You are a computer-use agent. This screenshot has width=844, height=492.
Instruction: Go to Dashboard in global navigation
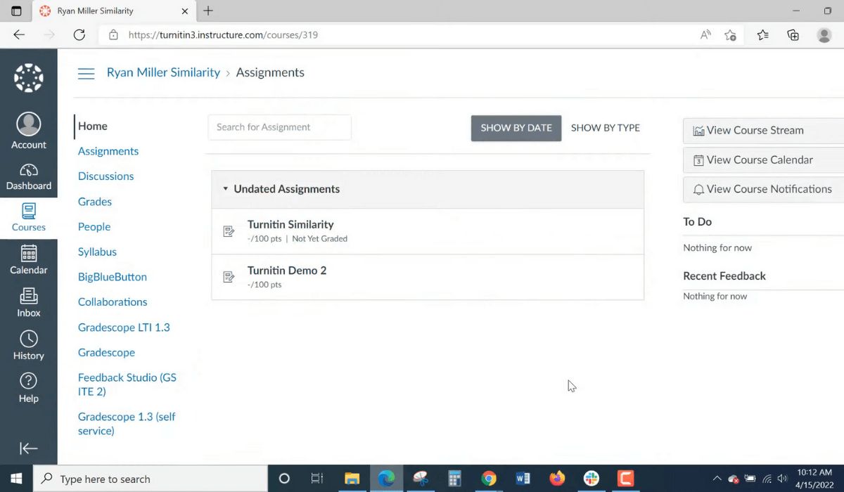coord(29,177)
